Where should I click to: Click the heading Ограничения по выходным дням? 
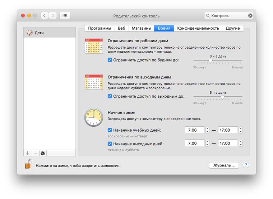(x=139, y=77)
